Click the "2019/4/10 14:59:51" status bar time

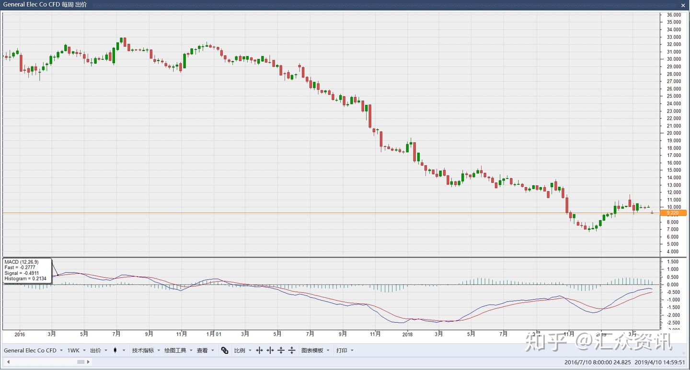(660, 362)
